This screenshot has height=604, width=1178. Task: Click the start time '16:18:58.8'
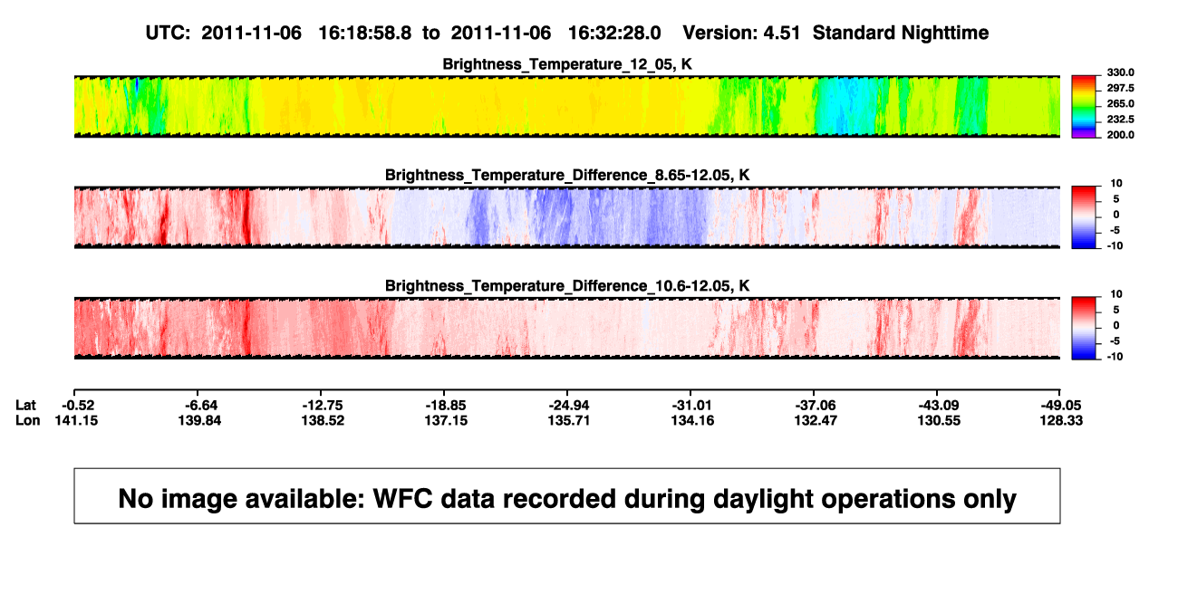[365, 33]
